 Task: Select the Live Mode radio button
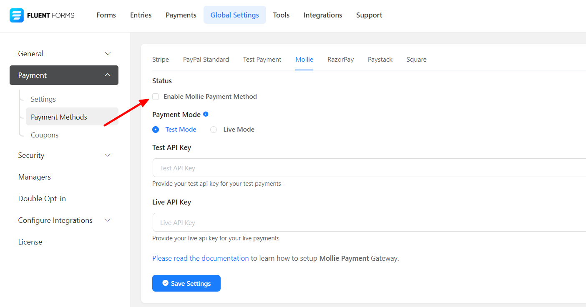[214, 130]
